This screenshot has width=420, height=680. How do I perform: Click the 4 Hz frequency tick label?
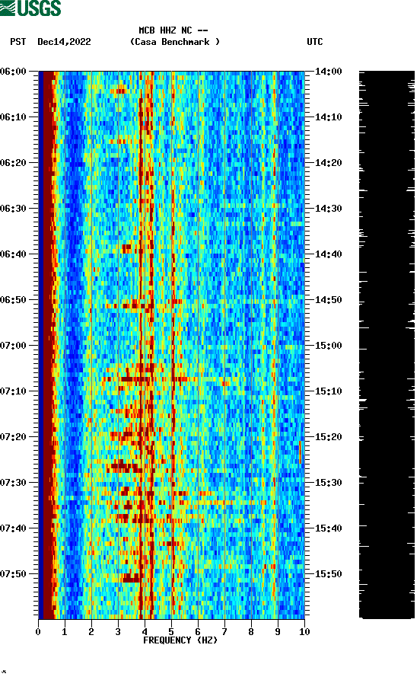click(145, 632)
